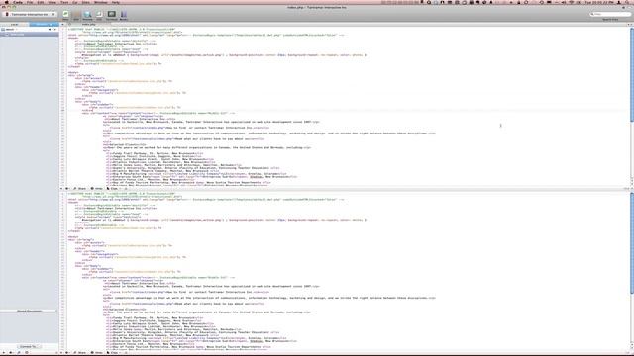Click Share in the lower pane bar

(79, 353)
